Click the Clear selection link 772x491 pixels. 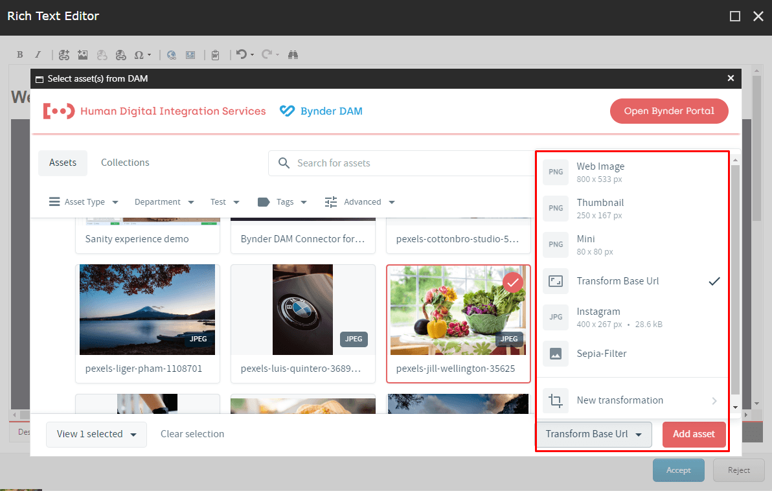(x=192, y=434)
